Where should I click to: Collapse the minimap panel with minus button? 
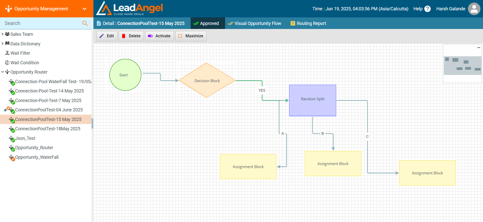point(478,47)
